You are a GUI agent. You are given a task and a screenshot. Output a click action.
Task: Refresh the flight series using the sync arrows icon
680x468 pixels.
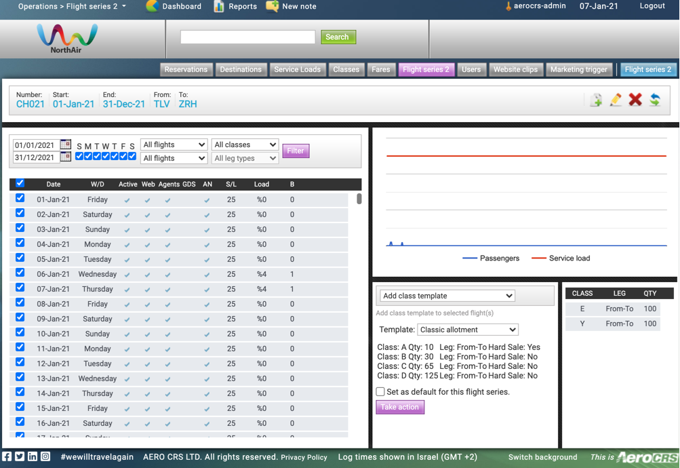tap(655, 99)
